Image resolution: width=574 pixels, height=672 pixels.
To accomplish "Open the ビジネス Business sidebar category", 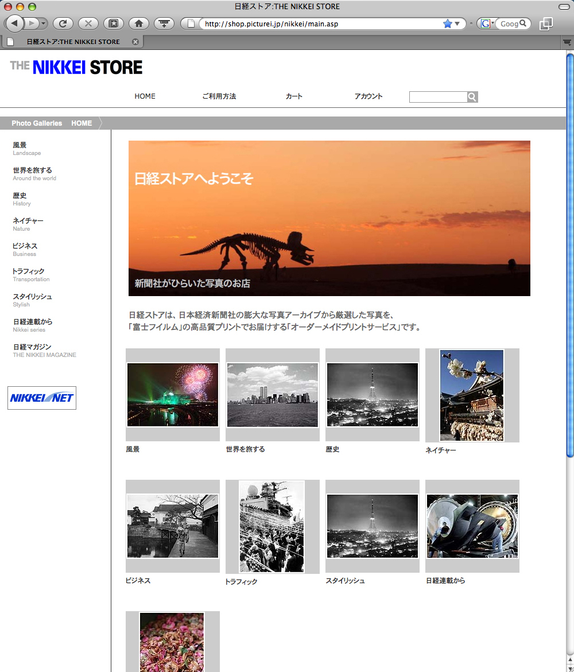I will click(x=25, y=250).
